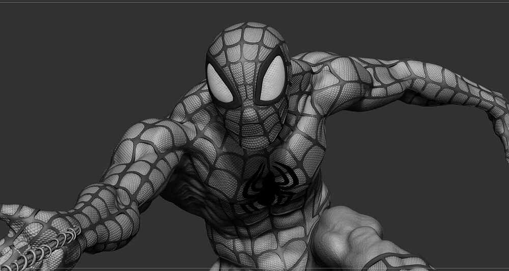Viewport: 509px width, 271px height.
Task: Click the web-shooter coil on the wrist
Action: coord(39,250)
